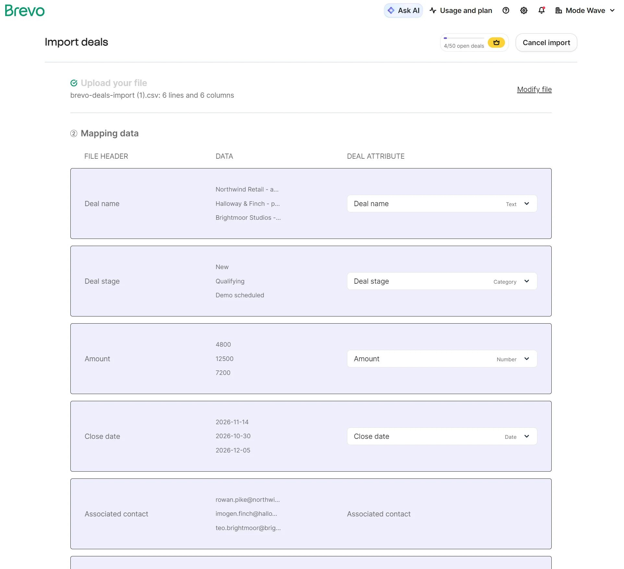Click the Brevo logo
This screenshot has width=624, height=569.
point(25,11)
